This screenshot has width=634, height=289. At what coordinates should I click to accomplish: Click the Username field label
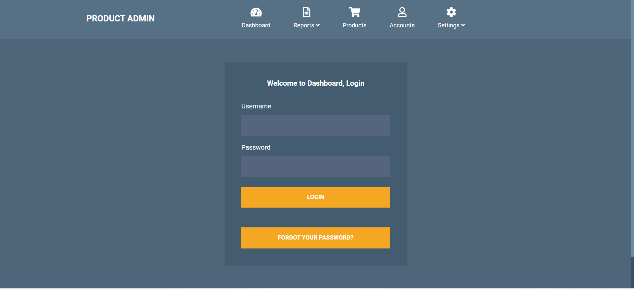256,106
